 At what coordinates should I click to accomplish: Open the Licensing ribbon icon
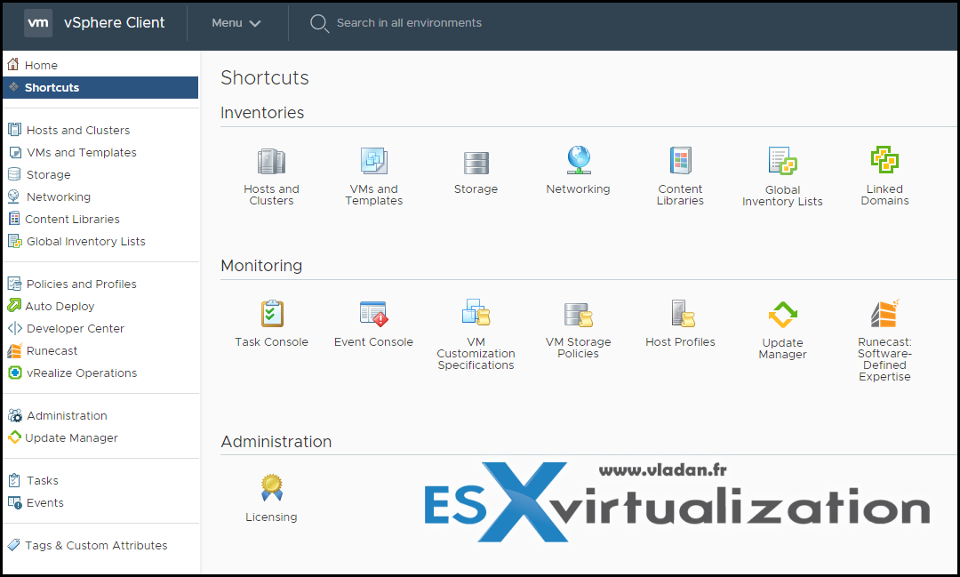pyautogui.click(x=271, y=487)
